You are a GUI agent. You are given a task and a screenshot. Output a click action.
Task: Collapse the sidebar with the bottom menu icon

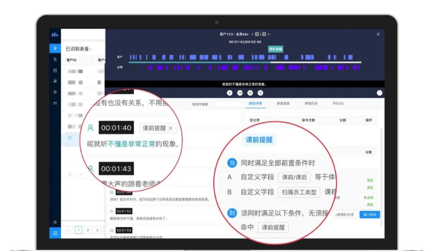coord(55,233)
